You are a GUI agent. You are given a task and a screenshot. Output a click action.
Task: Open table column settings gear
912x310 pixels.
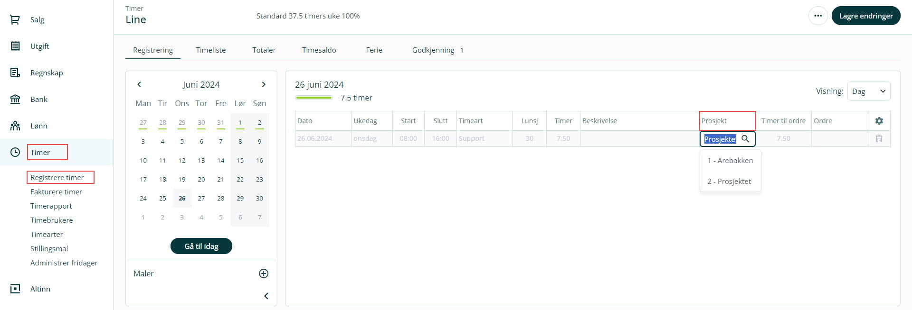click(x=879, y=121)
